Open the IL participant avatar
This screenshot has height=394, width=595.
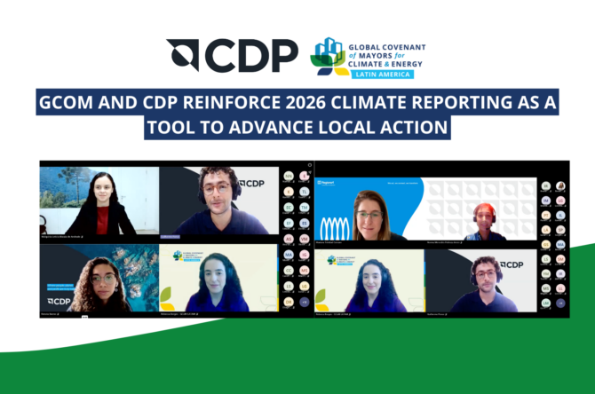pos(560,215)
